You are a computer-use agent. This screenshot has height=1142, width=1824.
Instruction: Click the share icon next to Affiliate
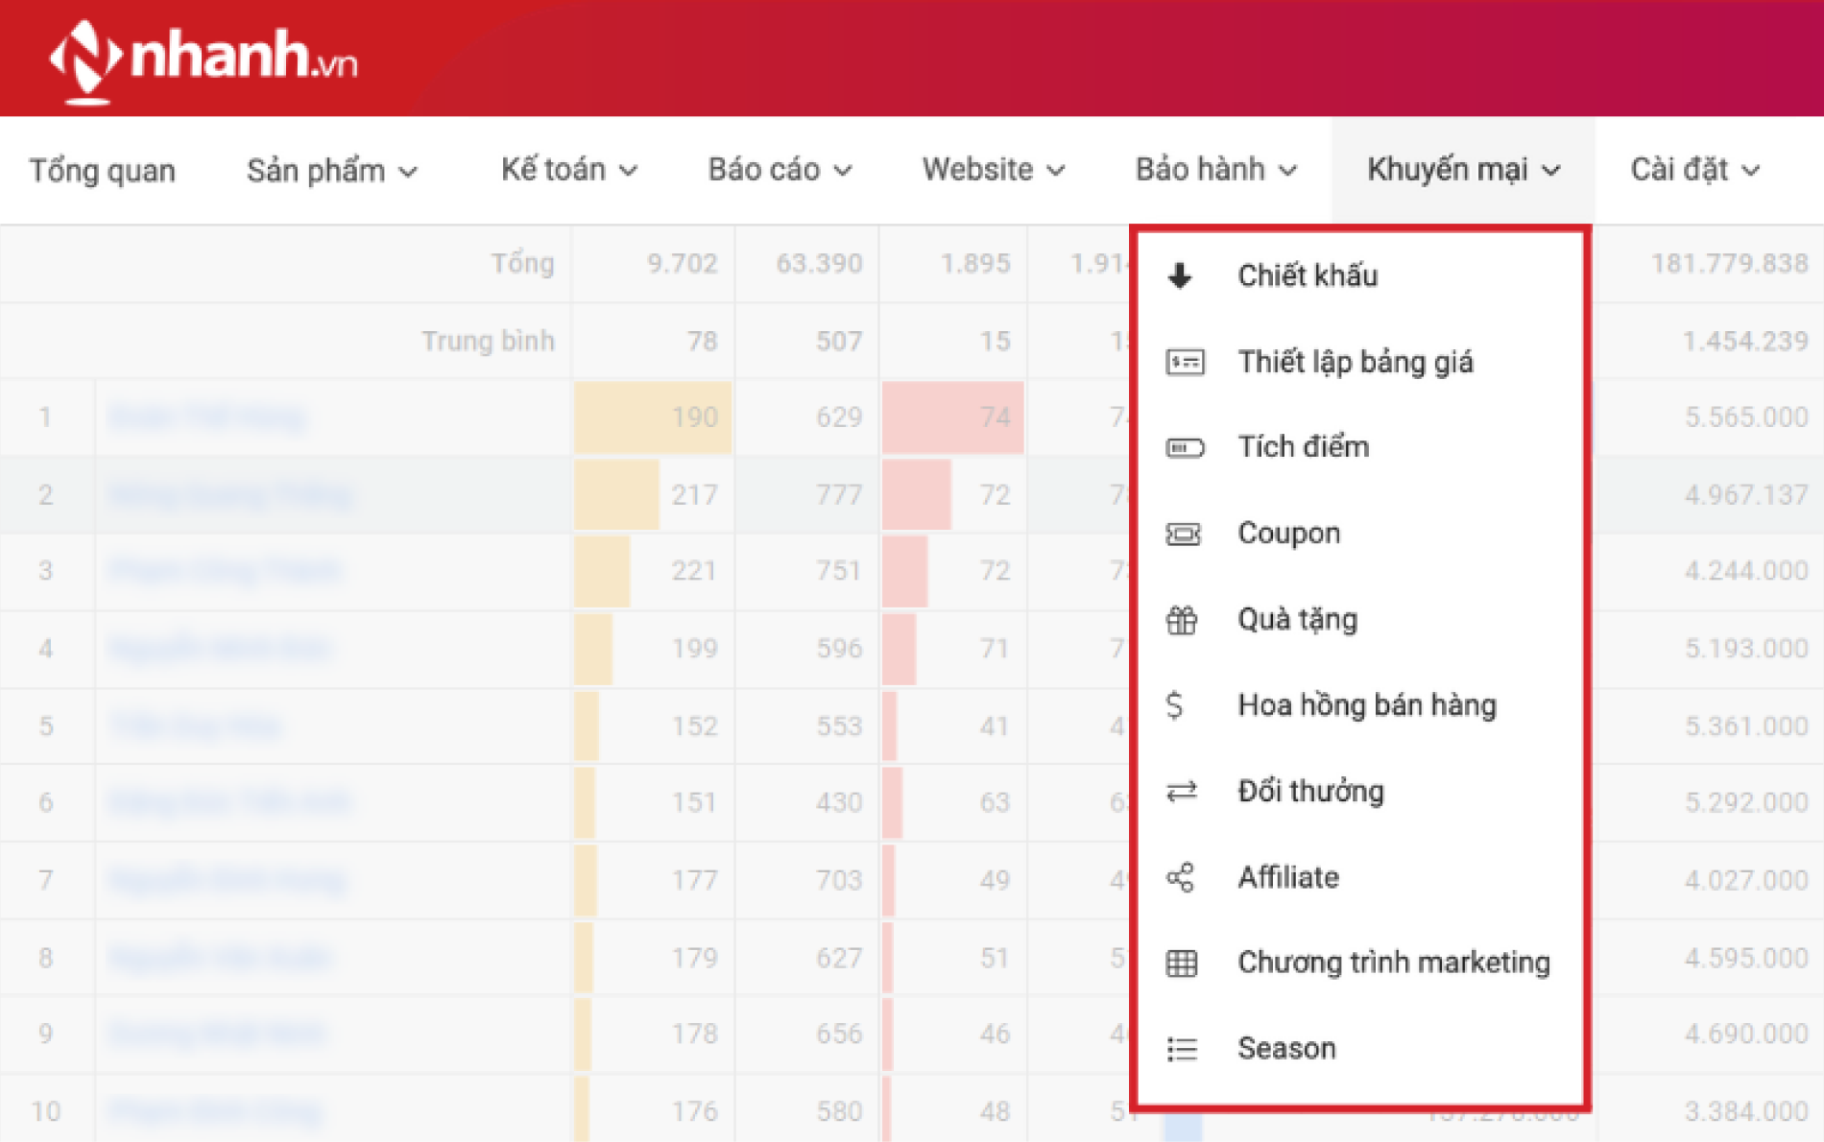[x=1180, y=877]
